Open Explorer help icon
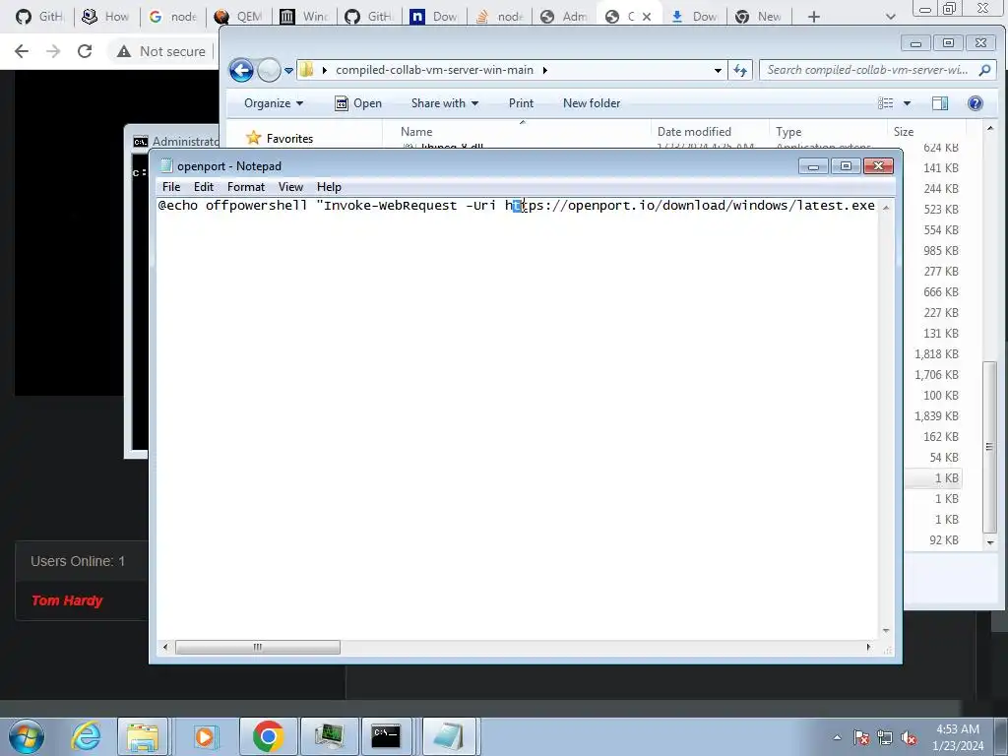Image resolution: width=1008 pixels, height=756 pixels. [x=976, y=103]
